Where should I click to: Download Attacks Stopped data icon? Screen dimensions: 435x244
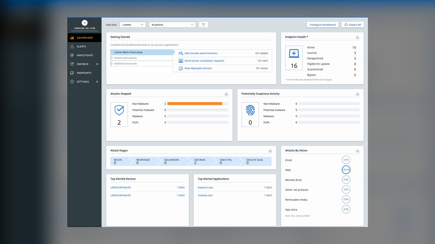[x=226, y=94]
